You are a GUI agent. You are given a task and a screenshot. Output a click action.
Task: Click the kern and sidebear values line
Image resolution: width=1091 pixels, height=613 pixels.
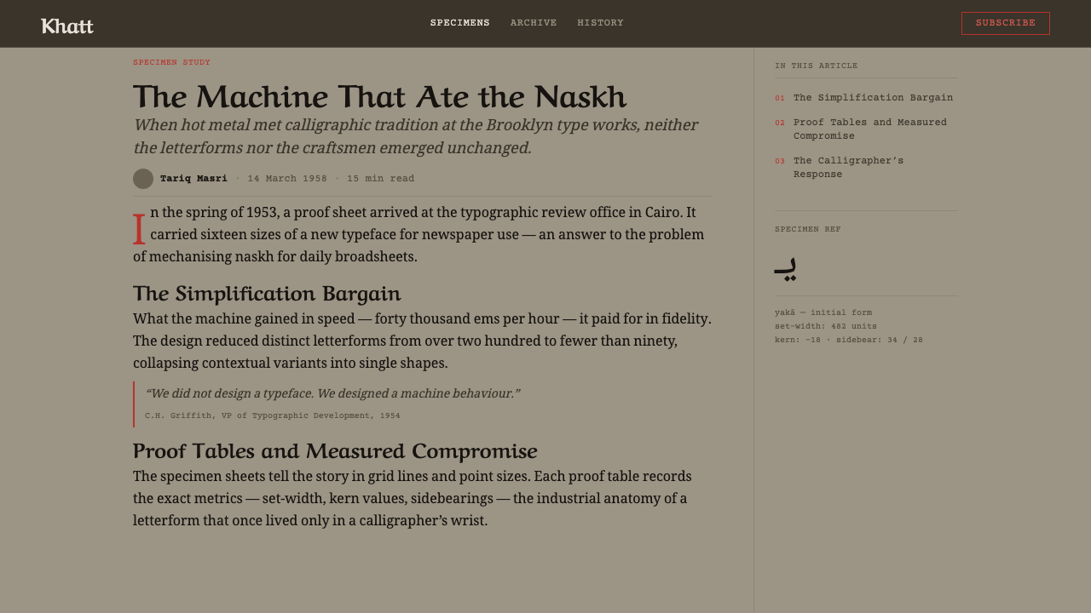[x=849, y=340]
